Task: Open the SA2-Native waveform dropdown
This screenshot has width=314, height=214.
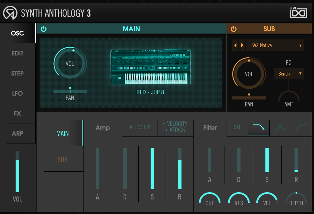Action: click(x=275, y=45)
